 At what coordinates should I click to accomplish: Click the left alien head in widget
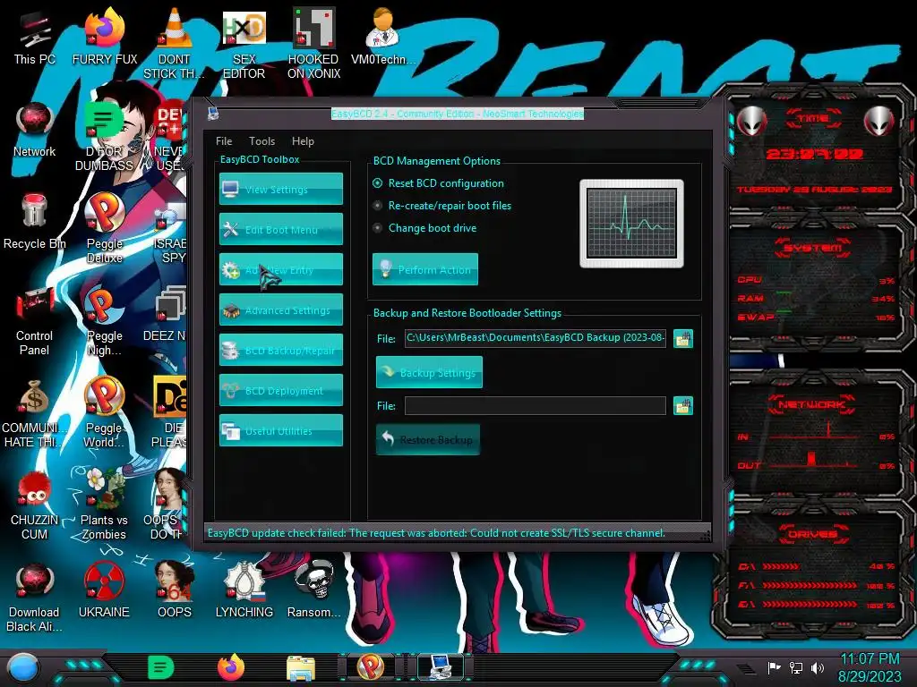(751, 122)
